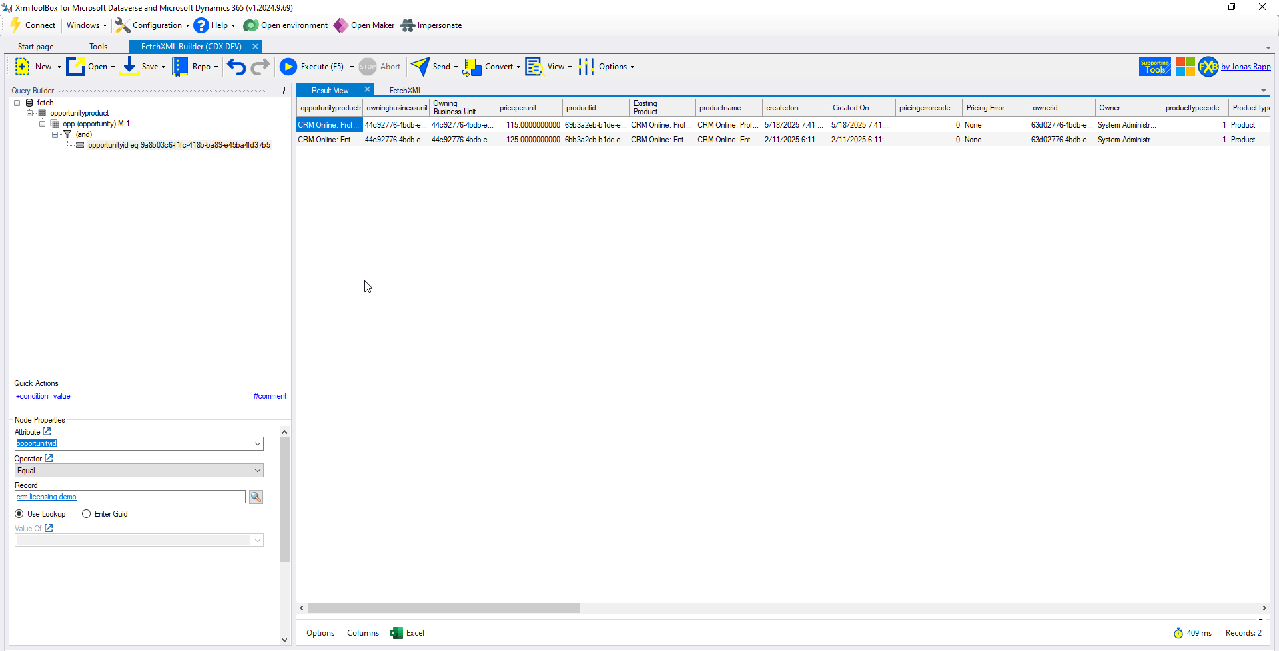
Task: Collapse the (and) filter node
Action: coord(55,134)
